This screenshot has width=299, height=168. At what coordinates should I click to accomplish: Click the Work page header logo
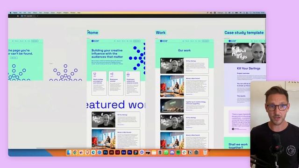(x=164, y=41)
